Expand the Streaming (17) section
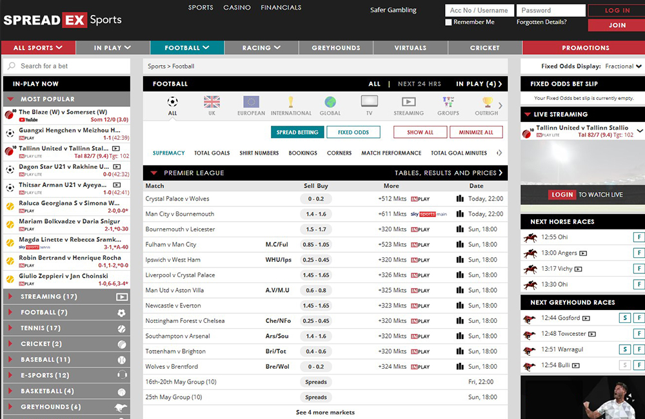 point(66,297)
